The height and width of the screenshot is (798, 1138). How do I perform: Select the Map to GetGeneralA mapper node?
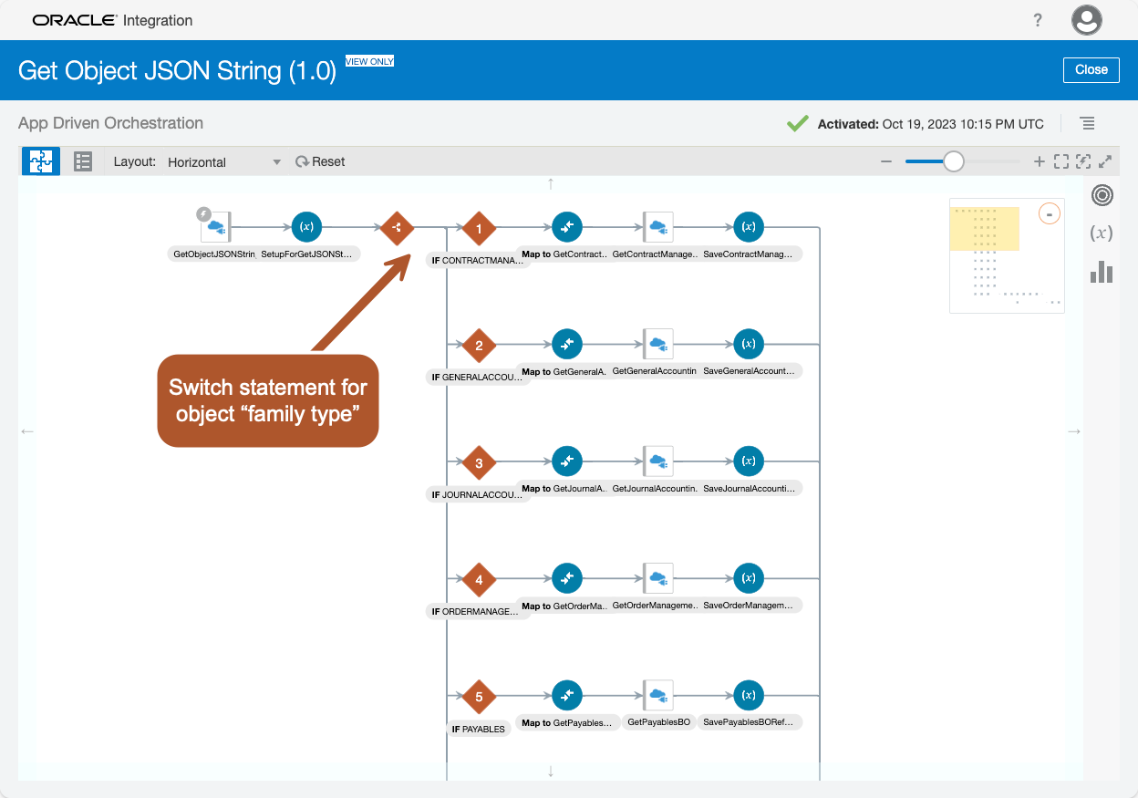(x=567, y=344)
